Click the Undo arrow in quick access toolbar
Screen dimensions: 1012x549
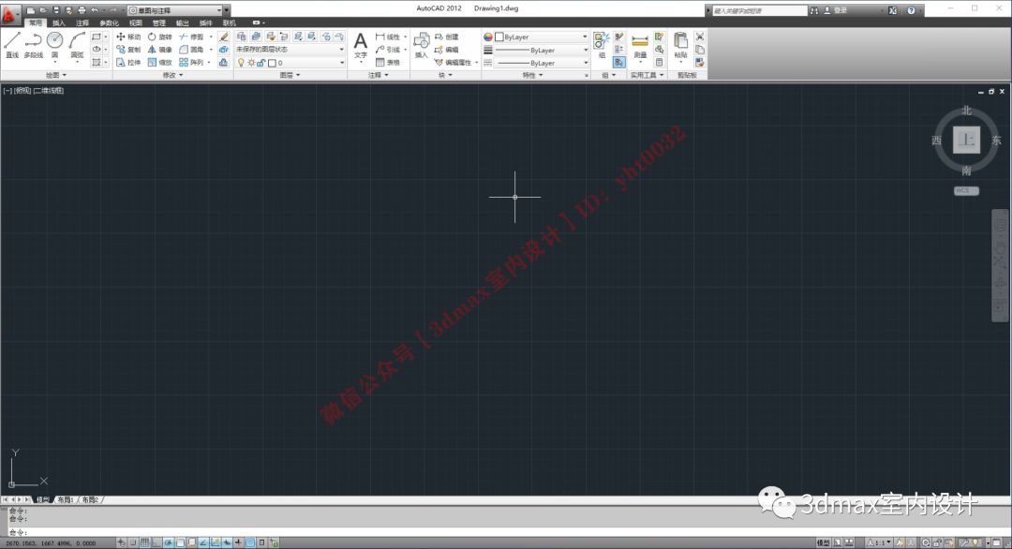coord(95,10)
